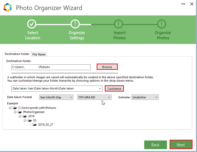Click the Select Location checkmark step icon
Viewport: 197px width, 152px height.
(32, 24)
